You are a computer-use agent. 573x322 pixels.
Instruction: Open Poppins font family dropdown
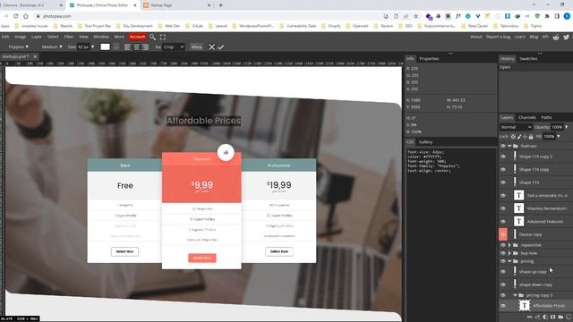coord(18,47)
